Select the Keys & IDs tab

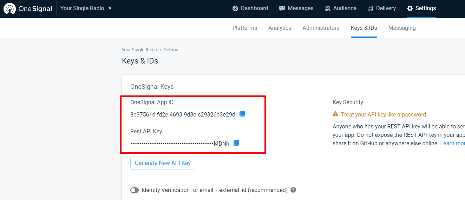pyautogui.click(x=364, y=28)
